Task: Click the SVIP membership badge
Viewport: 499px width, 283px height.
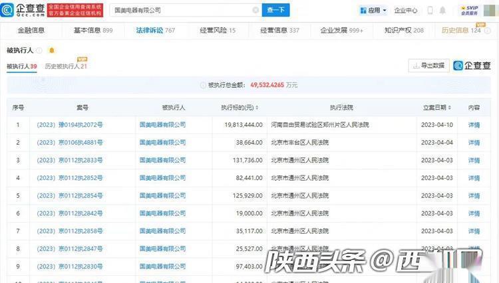Action: tap(470, 11)
